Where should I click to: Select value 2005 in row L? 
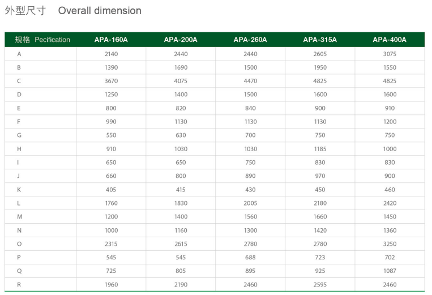tap(250, 203)
